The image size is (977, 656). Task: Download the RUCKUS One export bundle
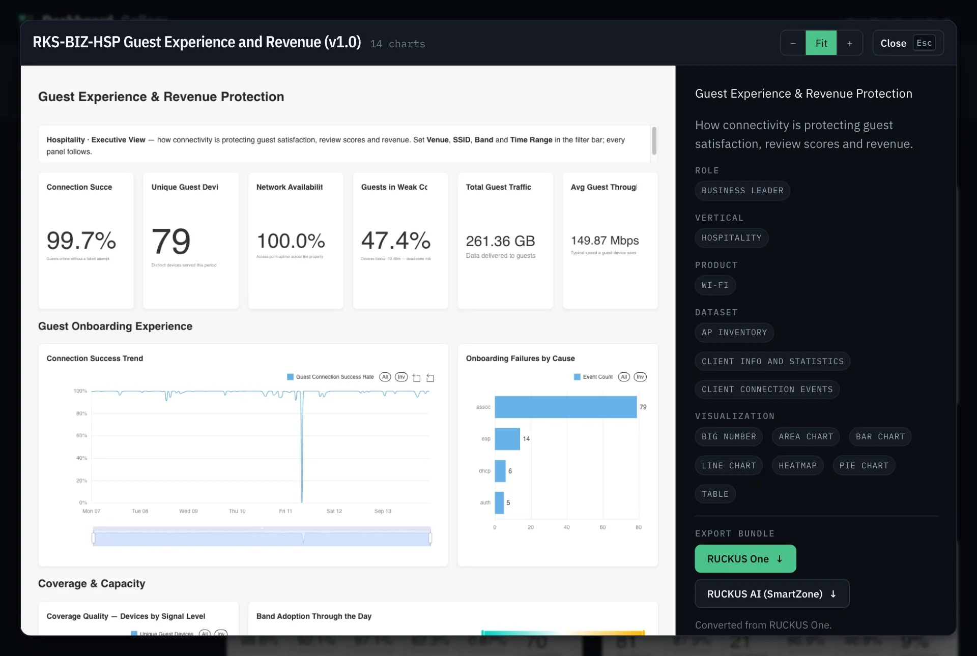point(745,559)
